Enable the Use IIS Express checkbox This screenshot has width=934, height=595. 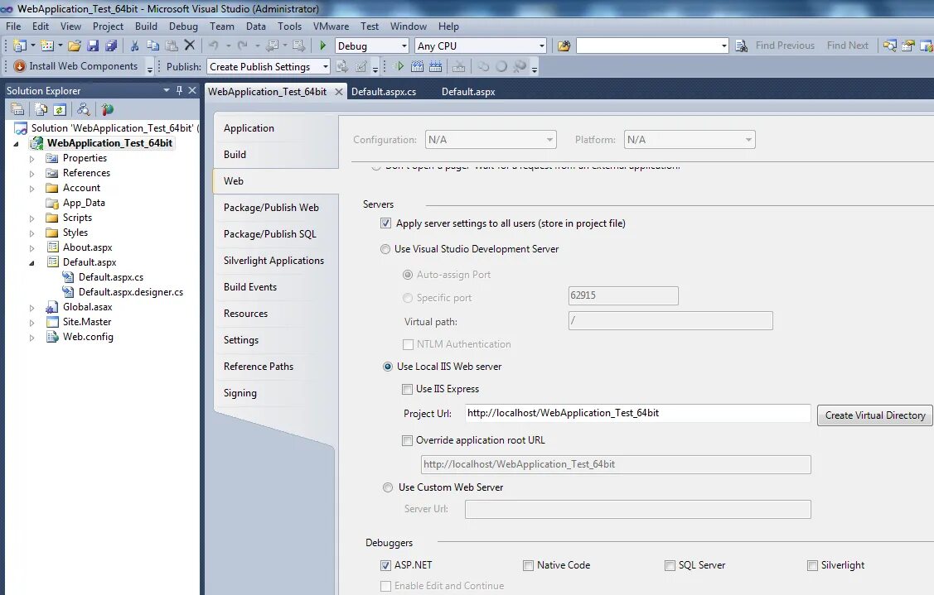[x=408, y=389]
